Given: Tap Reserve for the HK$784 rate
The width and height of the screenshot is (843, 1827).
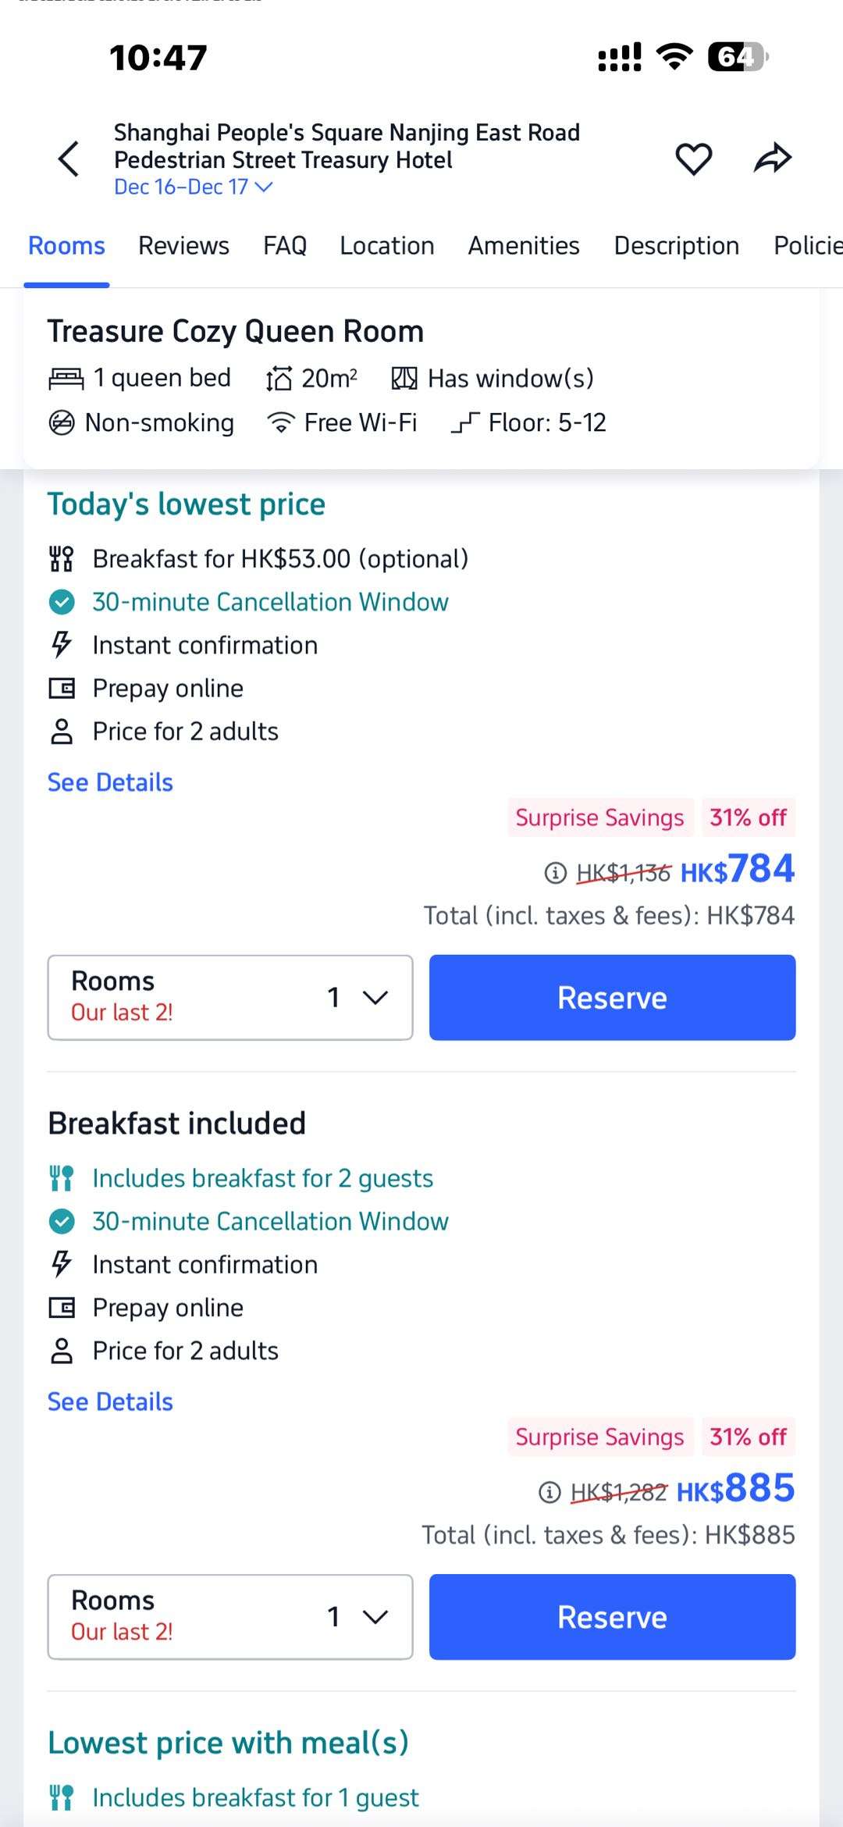Looking at the screenshot, I should (611, 997).
